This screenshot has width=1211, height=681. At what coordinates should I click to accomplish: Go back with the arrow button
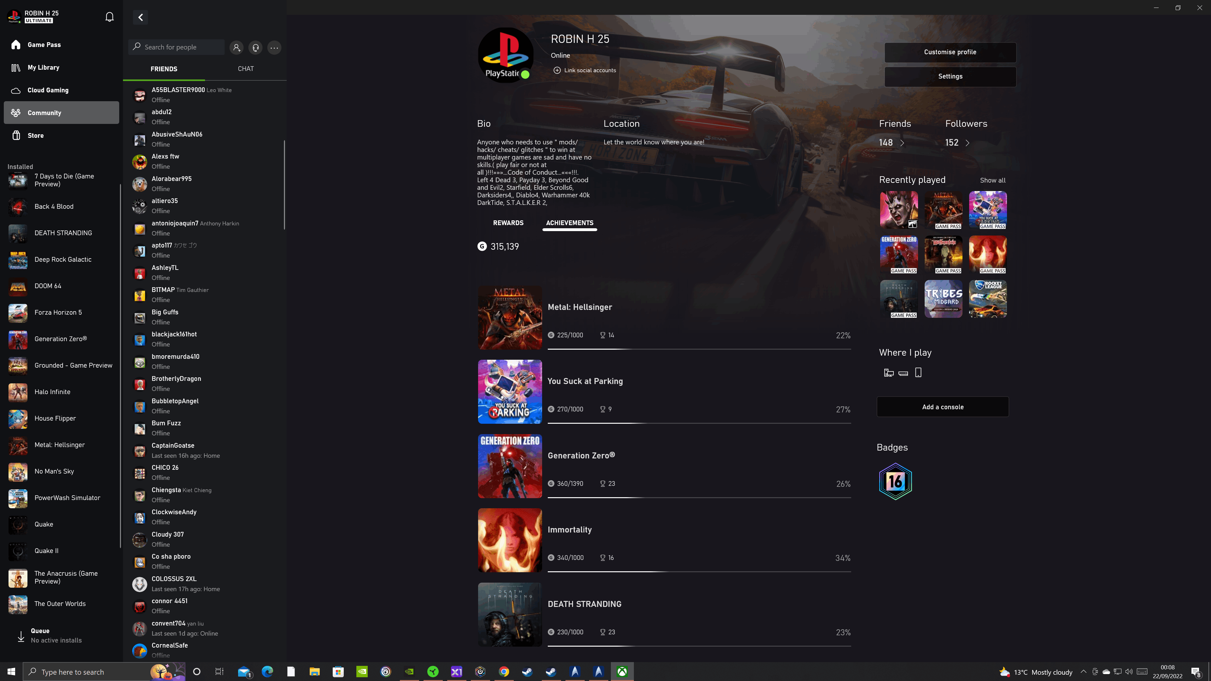coord(141,17)
